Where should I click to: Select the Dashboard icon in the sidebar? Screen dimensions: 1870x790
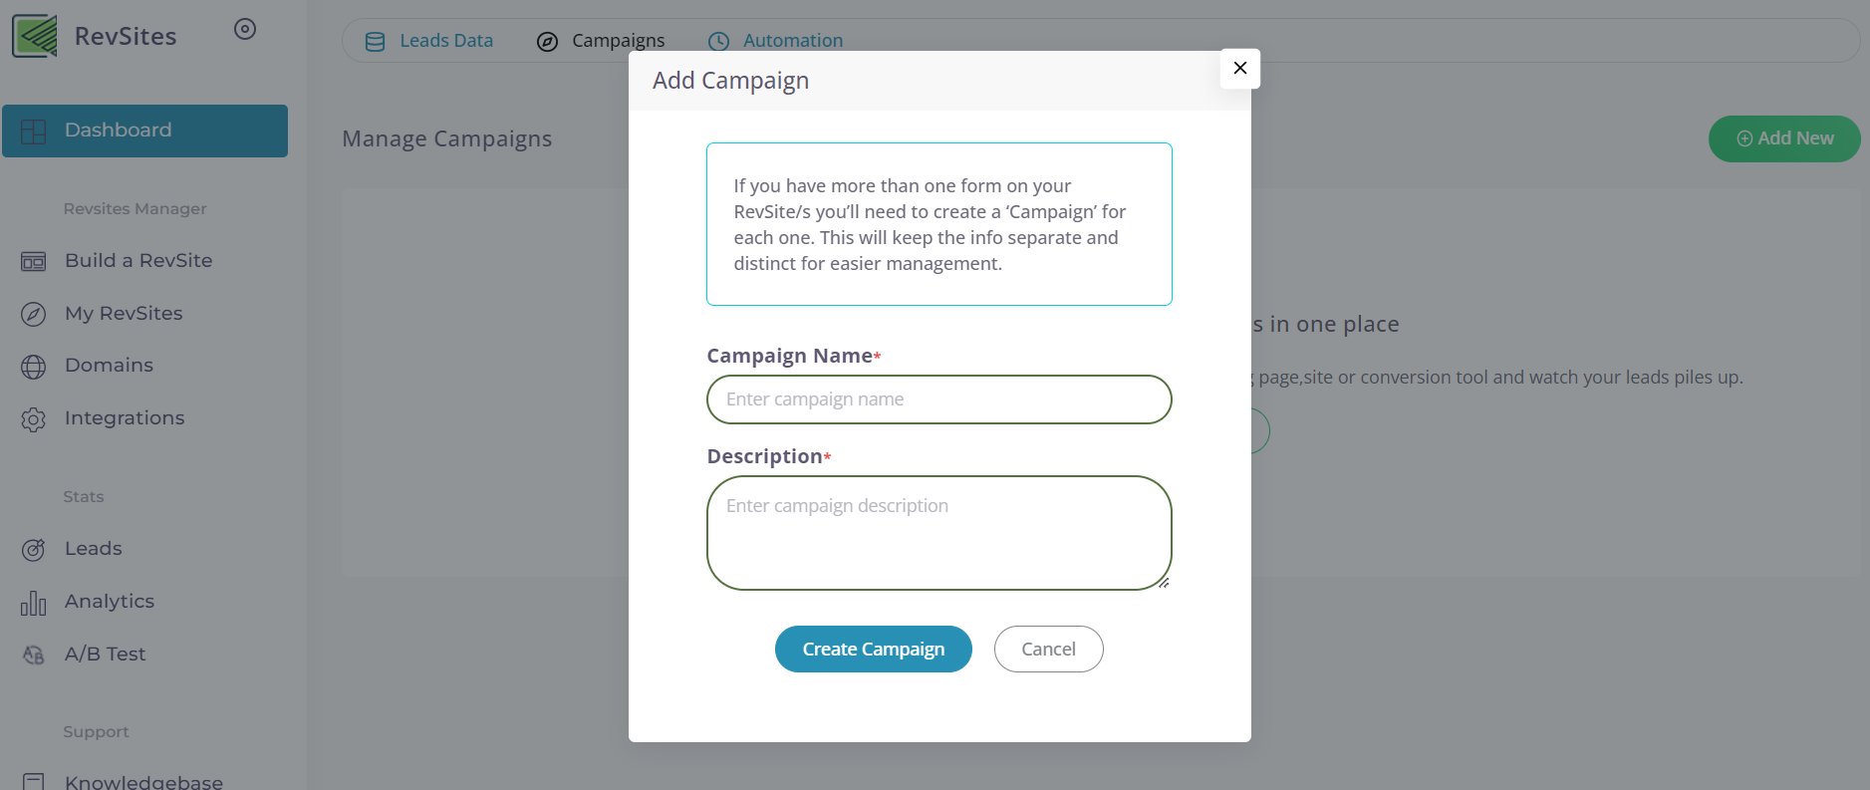[34, 131]
